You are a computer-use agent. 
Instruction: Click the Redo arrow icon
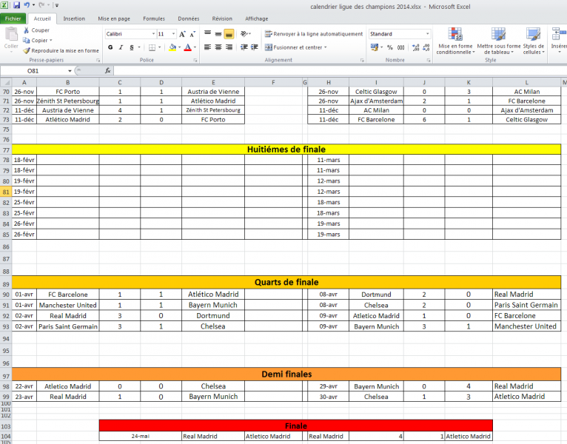point(41,5)
